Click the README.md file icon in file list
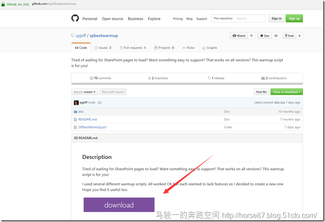 tap(76, 119)
